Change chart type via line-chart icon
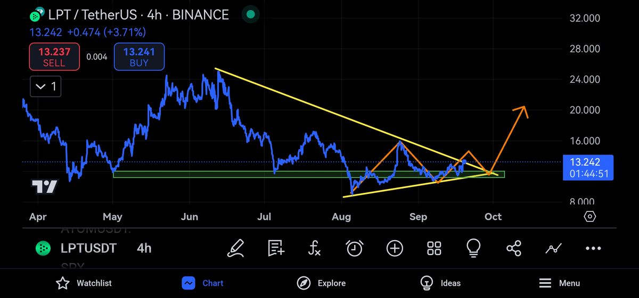This screenshot has height=298, width=639. [554, 248]
